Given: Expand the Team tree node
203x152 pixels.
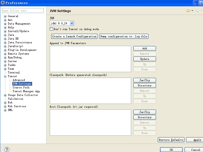Looking at the screenshot, I should (5, 69).
